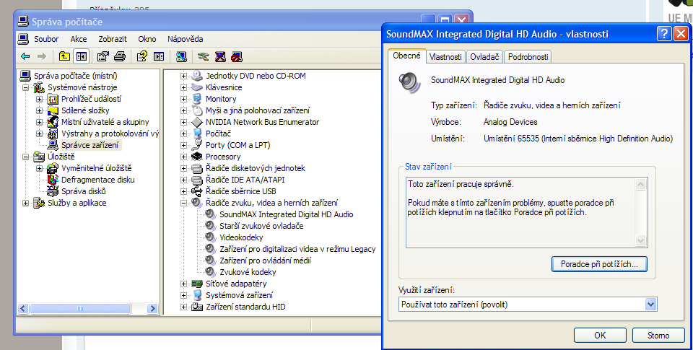The image size is (693, 350).
Task: Click the Správa disků icon
Action: pos(53,191)
